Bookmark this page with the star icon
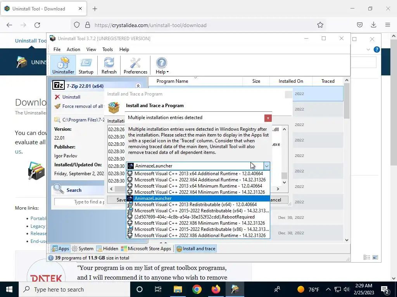 pos(320,25)
